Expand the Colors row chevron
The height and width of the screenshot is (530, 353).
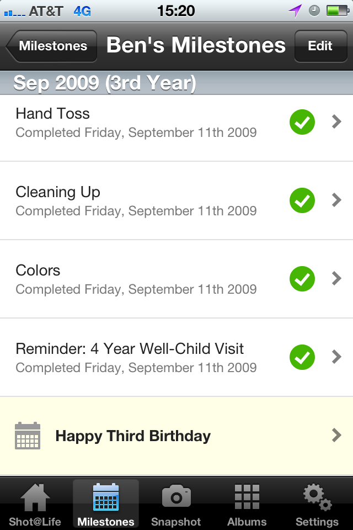336,279
